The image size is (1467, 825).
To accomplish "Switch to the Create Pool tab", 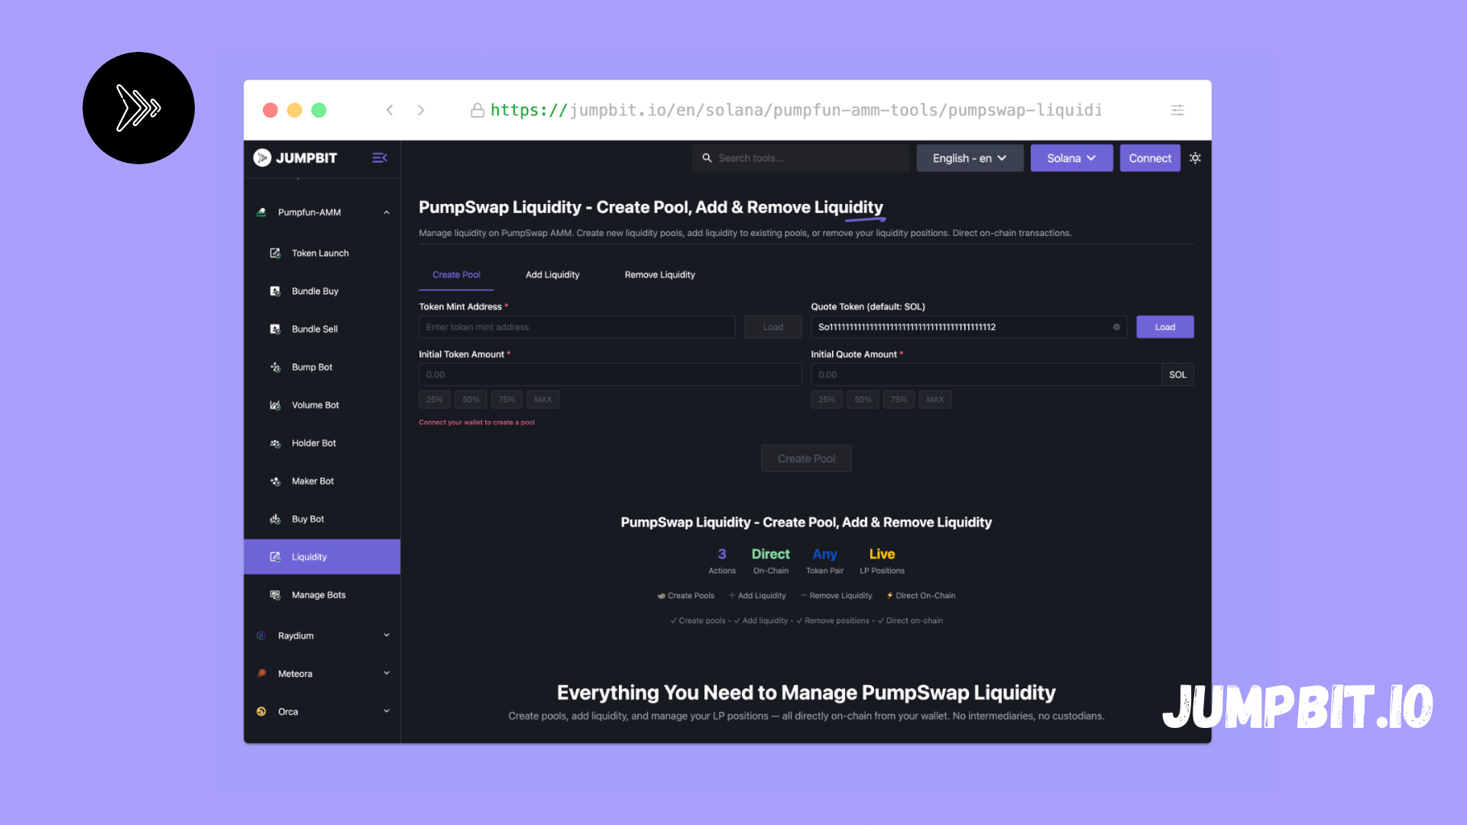I will tap(456, 275).
